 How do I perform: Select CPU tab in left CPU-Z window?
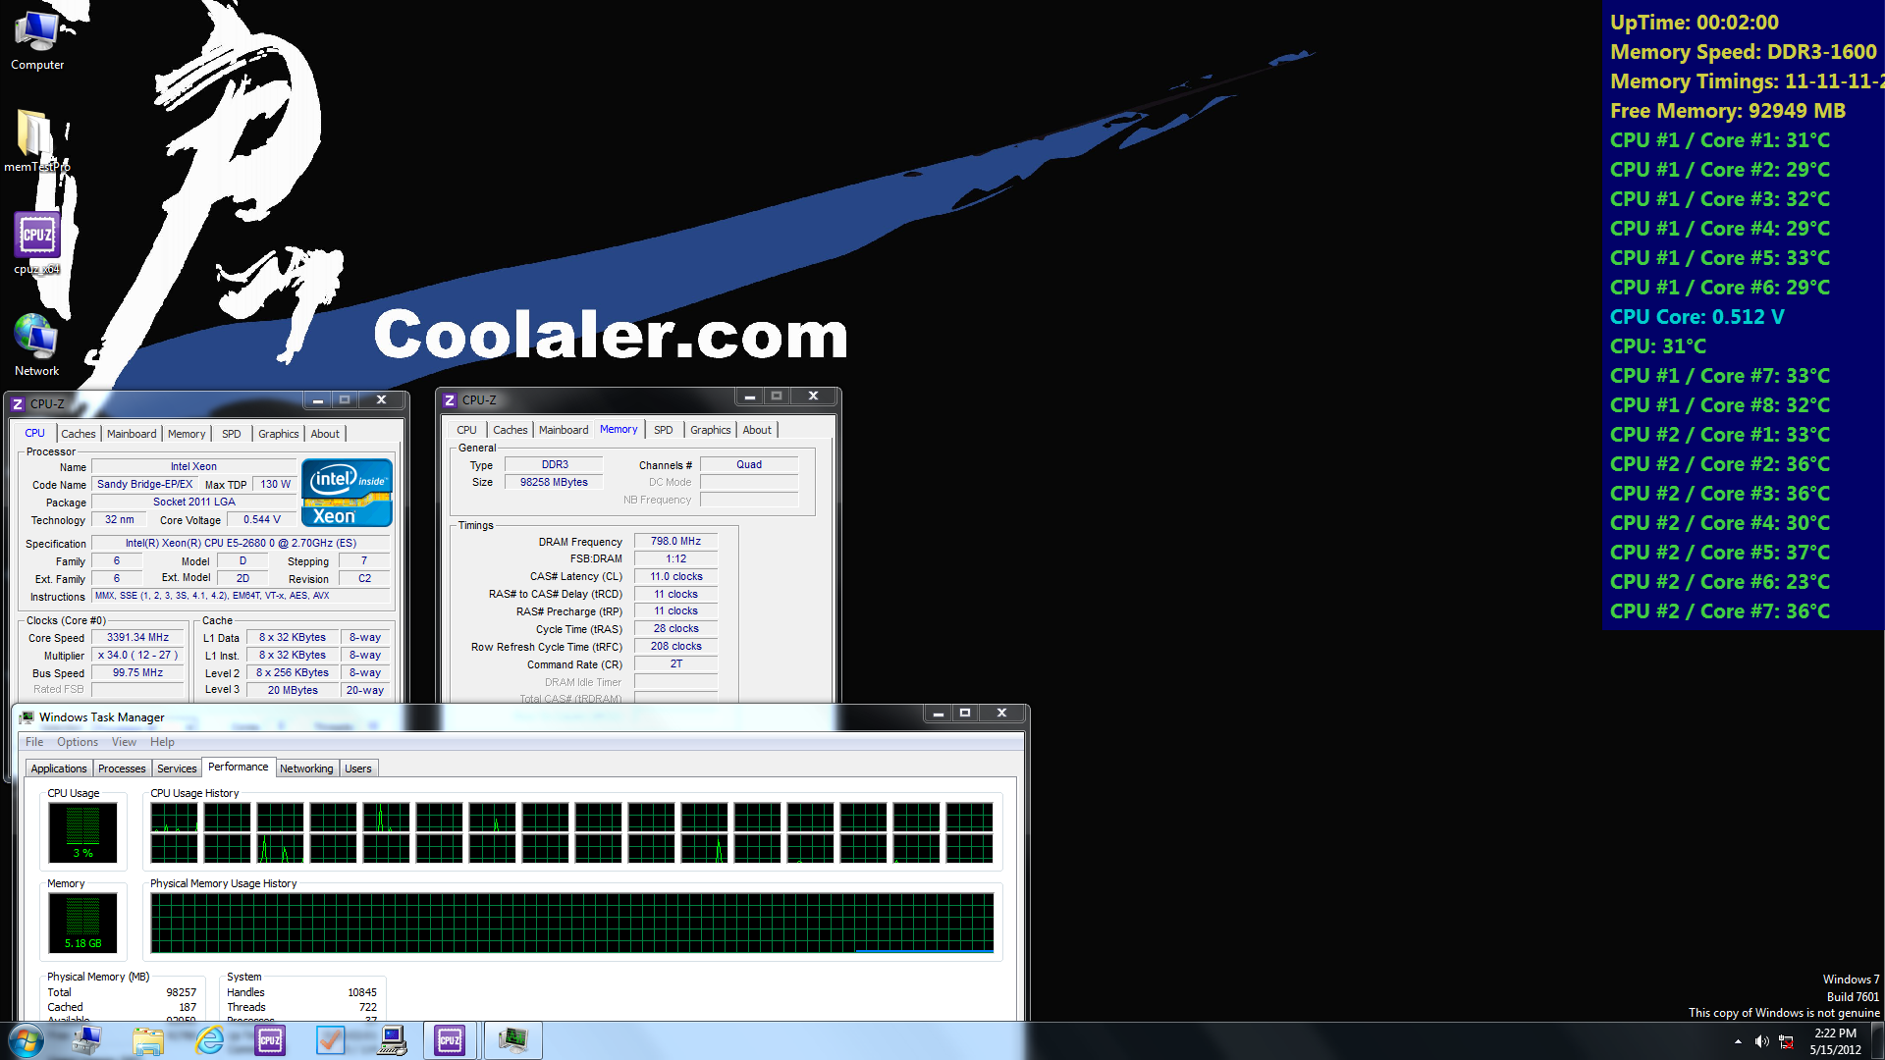click(x=35, y=433)
